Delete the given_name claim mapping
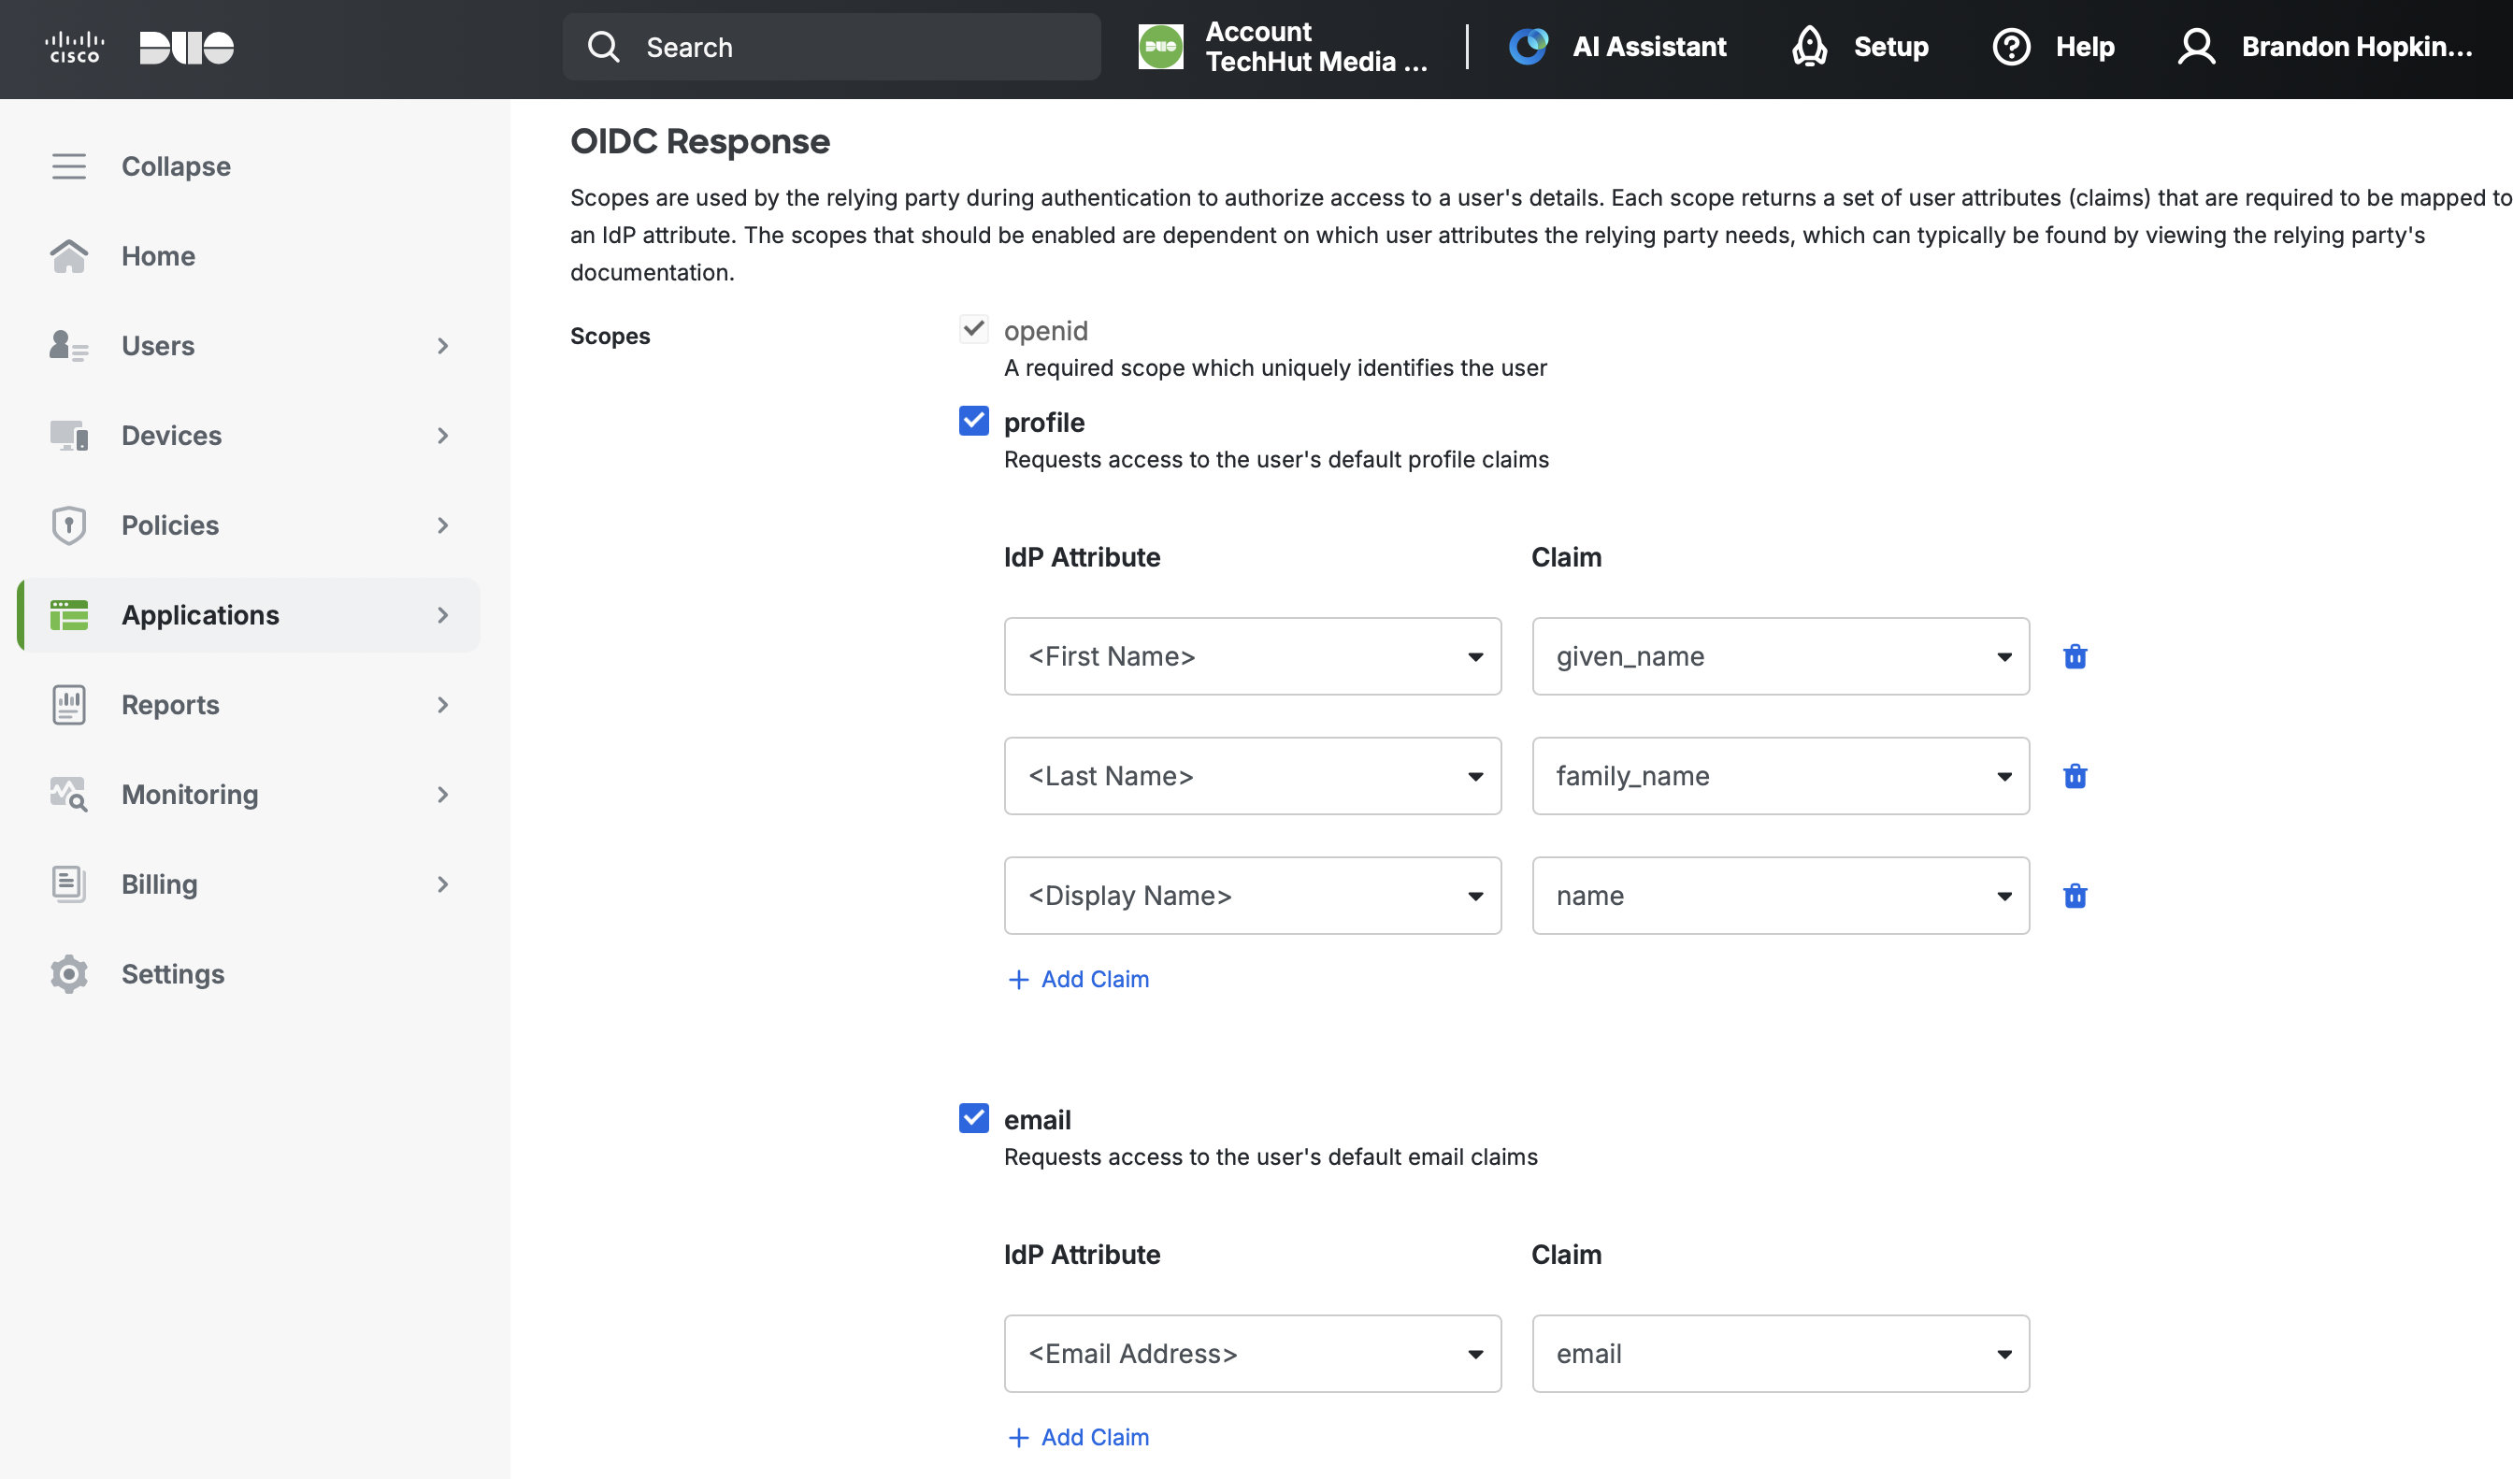This screenshot has width=2513, height=1479. pos(2075,656)
